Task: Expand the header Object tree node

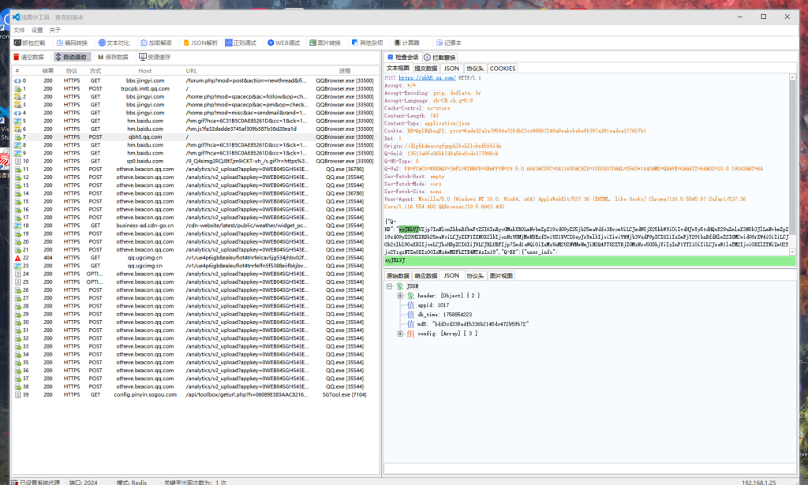Action: pos(400,296)
